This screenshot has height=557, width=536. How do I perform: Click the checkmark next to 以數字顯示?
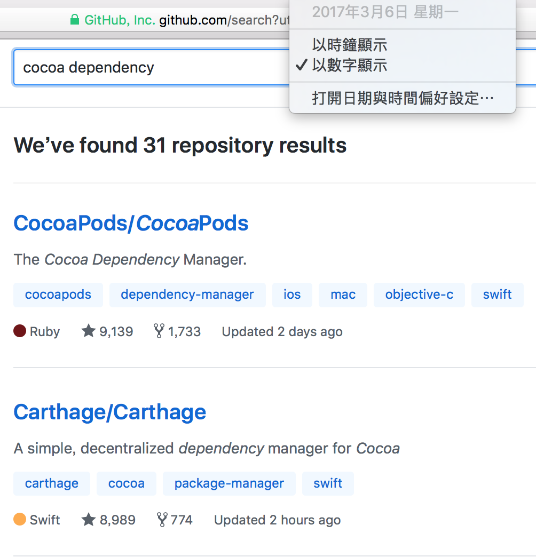302,65
